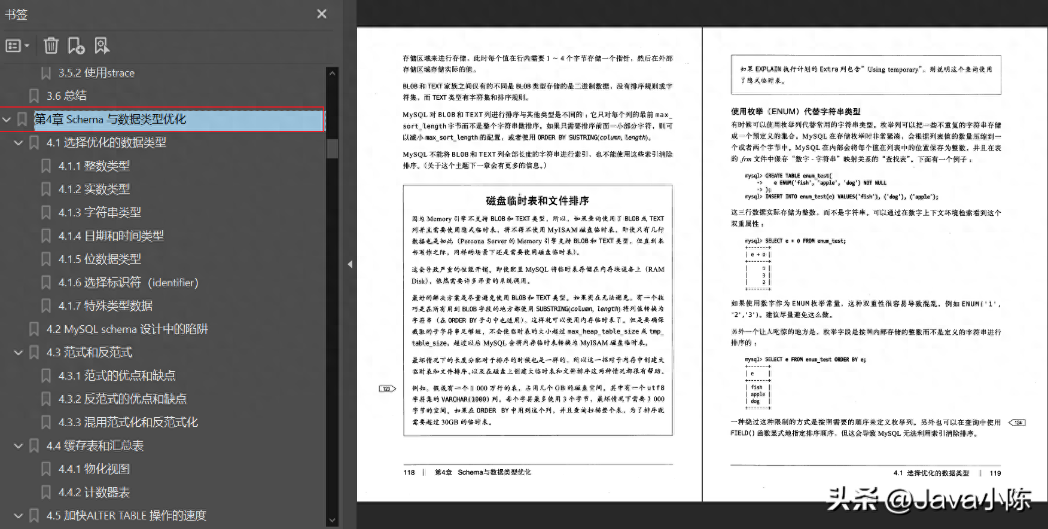
Task: Click bookmark icon beside 4.3.2 反范式的优点和缺点
Action: 45,399
